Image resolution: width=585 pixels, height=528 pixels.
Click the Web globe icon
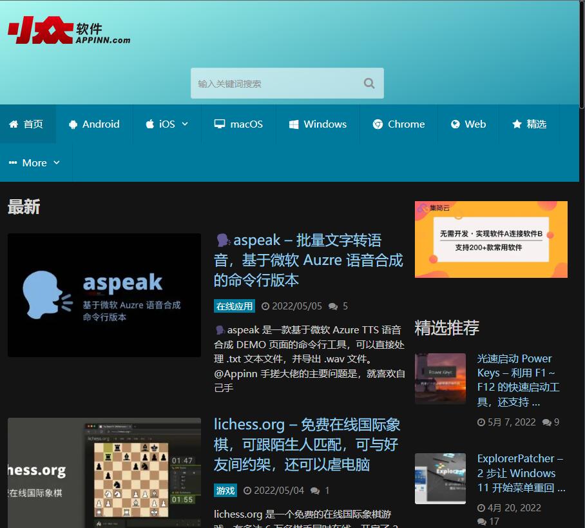[455, 124]
